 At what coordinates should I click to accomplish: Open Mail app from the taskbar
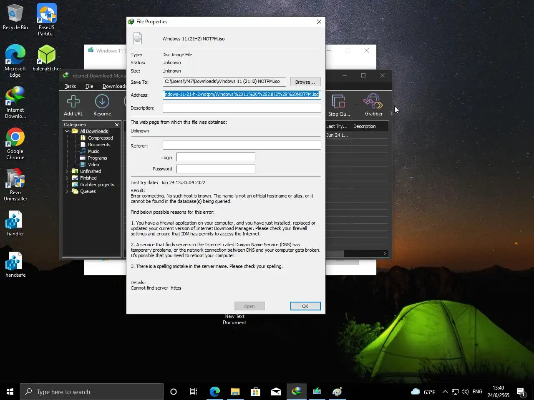[276, 392]
